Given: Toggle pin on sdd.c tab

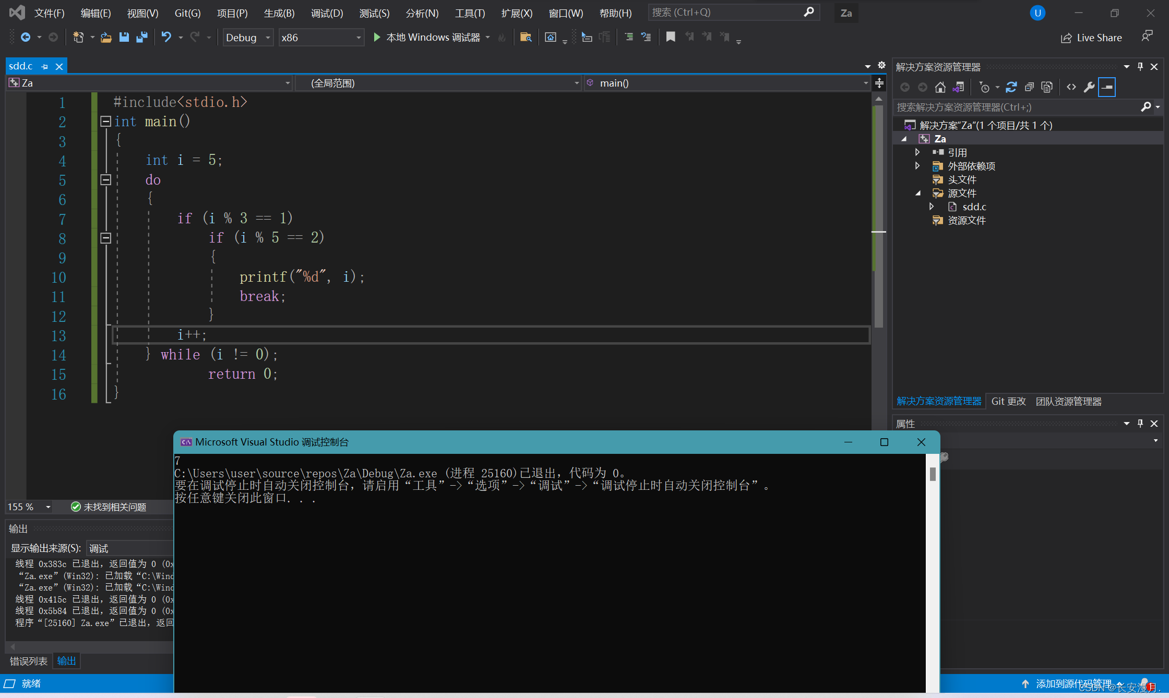Looking at the screenshot, I should [45, 67].
